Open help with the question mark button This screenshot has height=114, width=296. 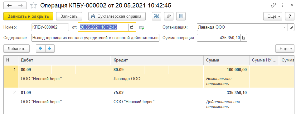(x=289, y=16)
